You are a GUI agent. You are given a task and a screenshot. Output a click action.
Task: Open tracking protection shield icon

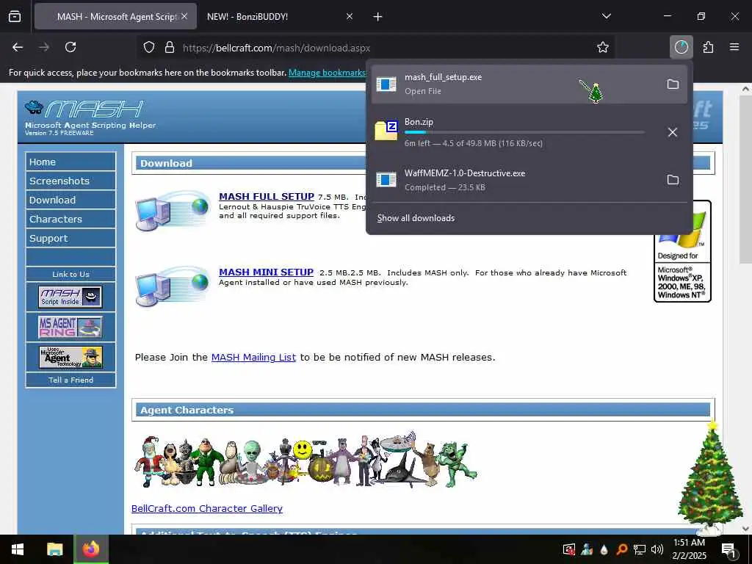pos(149,48)
